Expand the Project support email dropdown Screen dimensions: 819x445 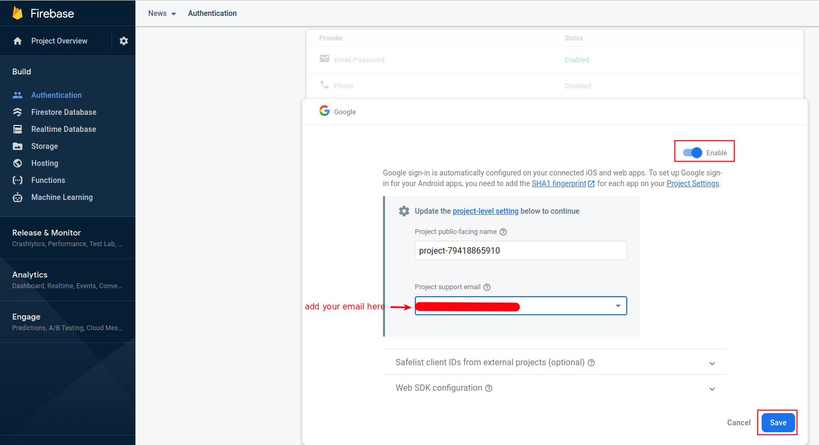pos(618,306)
